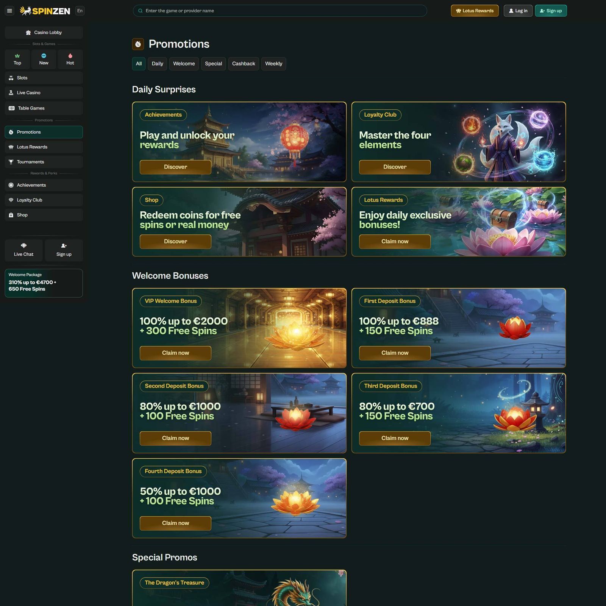606x606 pixels.
Task: Open Slots from the sidebar
Action: click(x=44, y=78)
